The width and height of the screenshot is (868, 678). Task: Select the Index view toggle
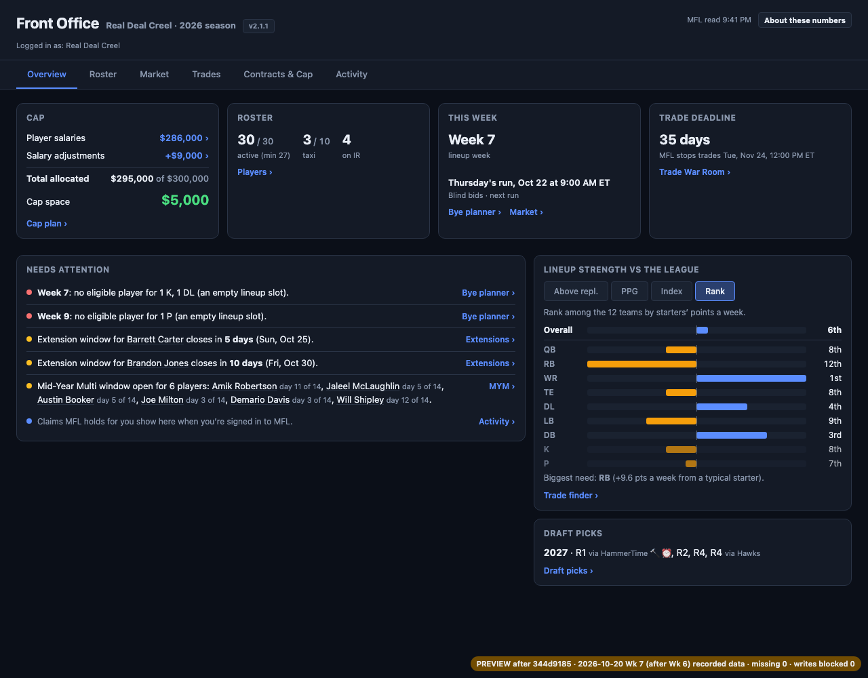pyautogui.click(x=671, y=291)
